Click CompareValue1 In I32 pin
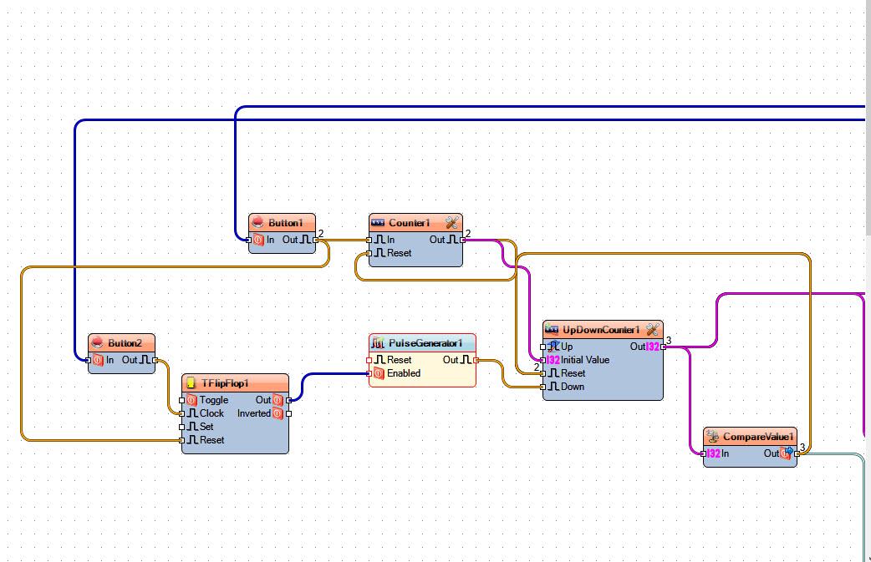 (704, 453)
